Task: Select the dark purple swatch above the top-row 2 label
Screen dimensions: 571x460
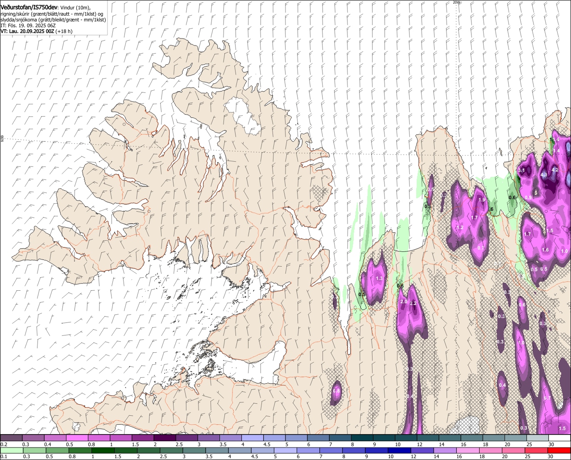Action: tap(165, 438)
